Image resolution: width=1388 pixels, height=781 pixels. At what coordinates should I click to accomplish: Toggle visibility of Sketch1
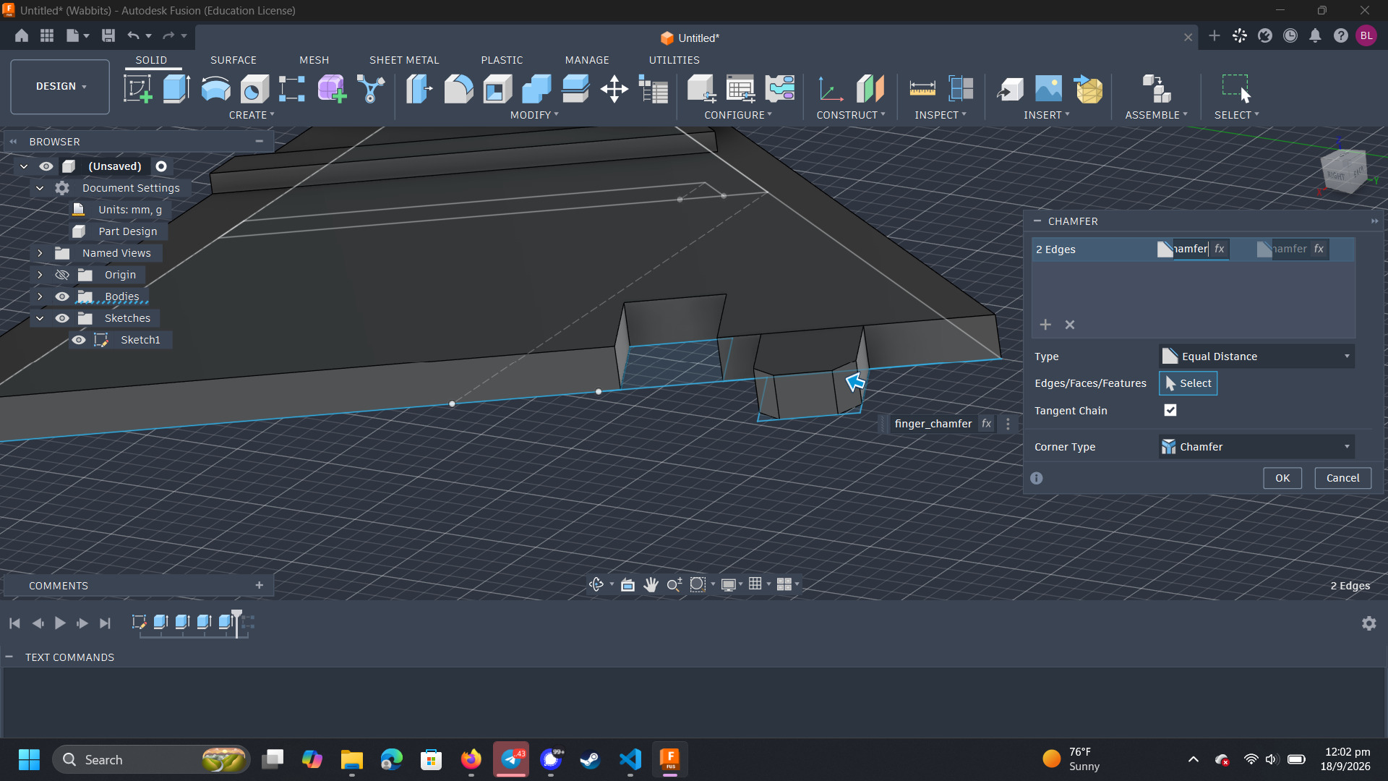click(79, 340)
